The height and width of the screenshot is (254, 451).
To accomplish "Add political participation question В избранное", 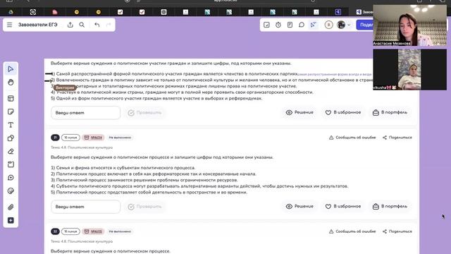I will pyautogui.click(x=343, y=112).
